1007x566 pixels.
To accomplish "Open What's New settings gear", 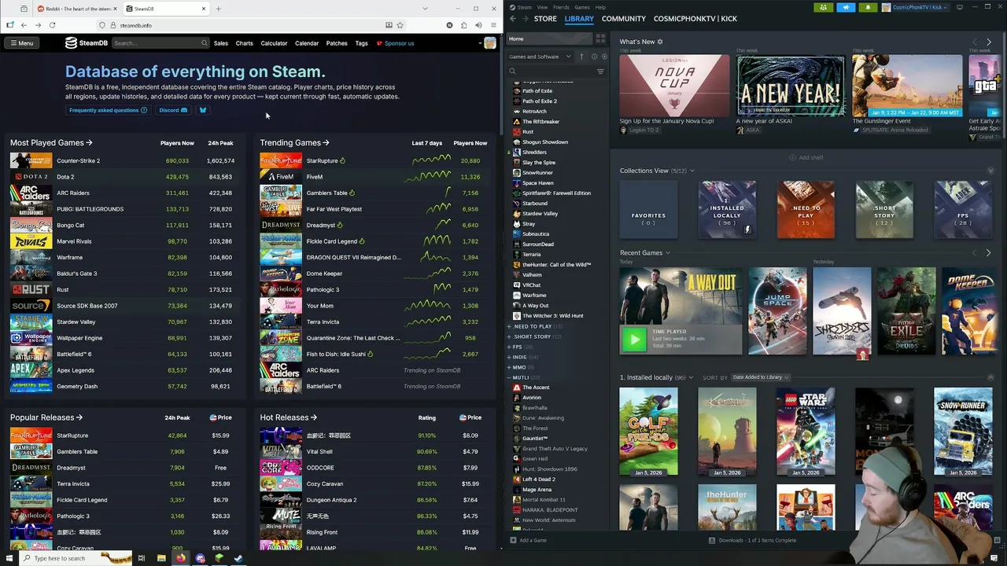I will (660, 42).
